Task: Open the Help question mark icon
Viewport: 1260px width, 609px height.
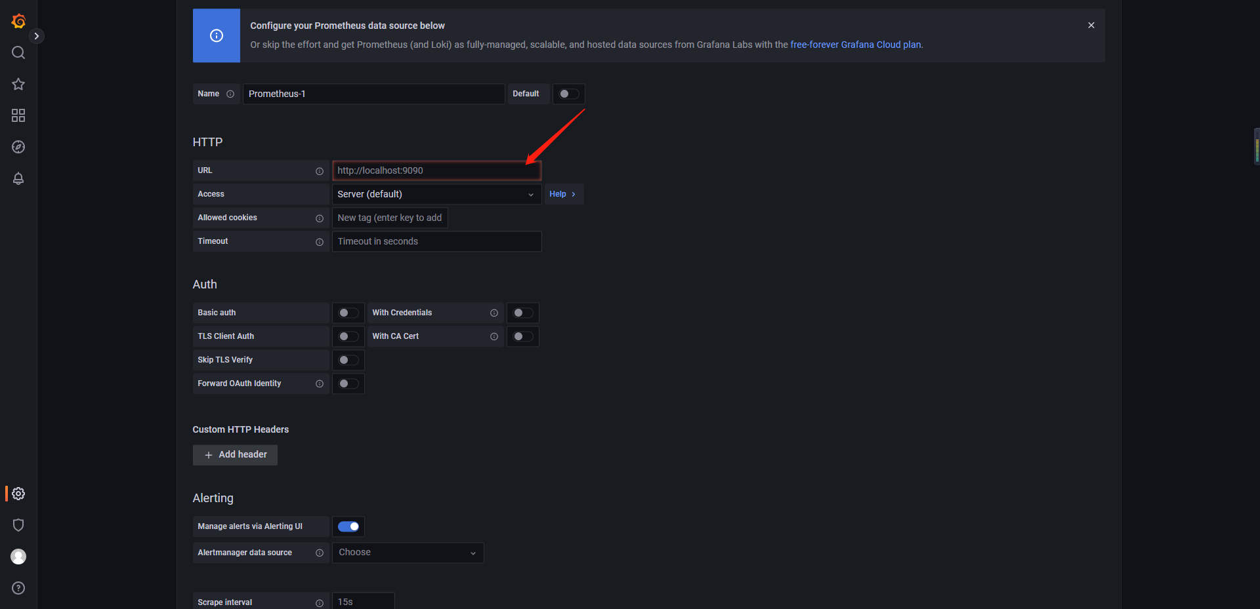Action: pyautogui.click(x=18, y=587)
